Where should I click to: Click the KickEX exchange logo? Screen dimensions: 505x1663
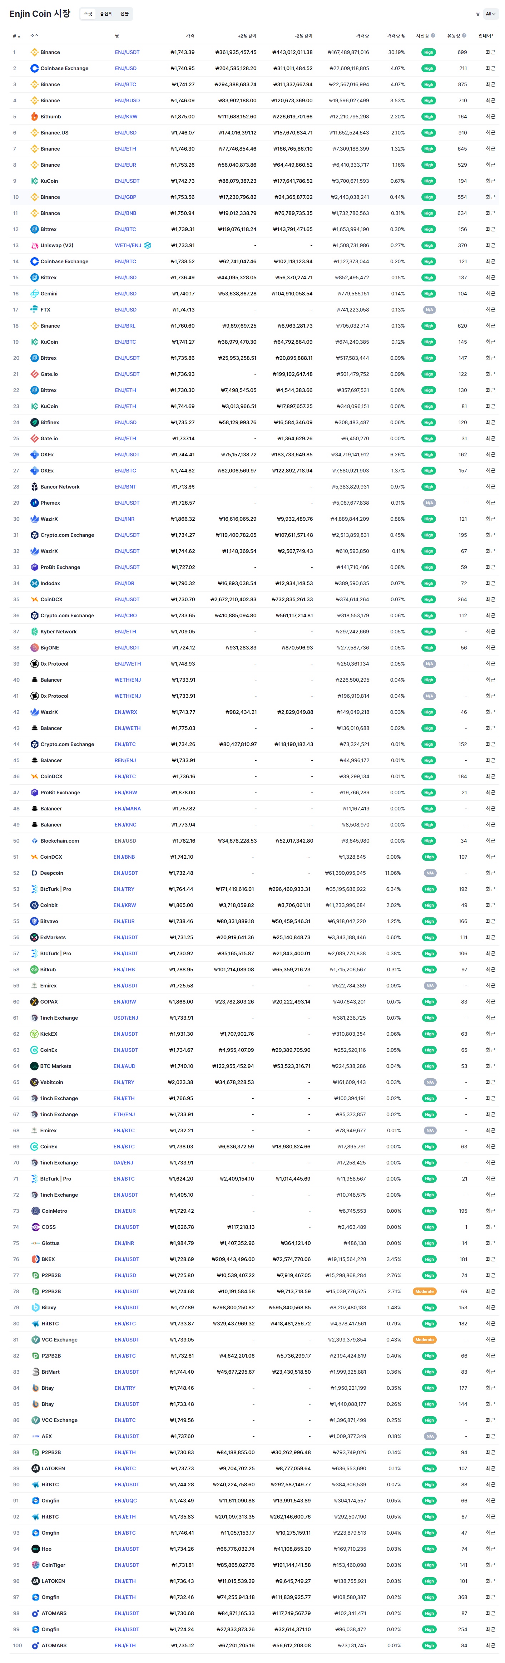click(34, 1034)
